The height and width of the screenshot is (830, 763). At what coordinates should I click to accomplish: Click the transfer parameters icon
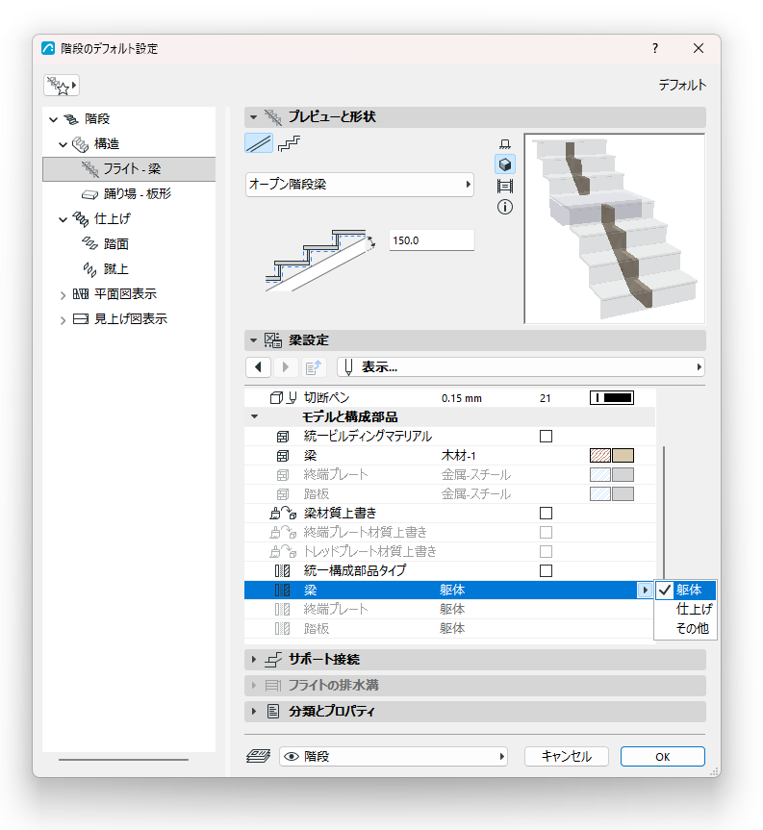pos(314,366)
